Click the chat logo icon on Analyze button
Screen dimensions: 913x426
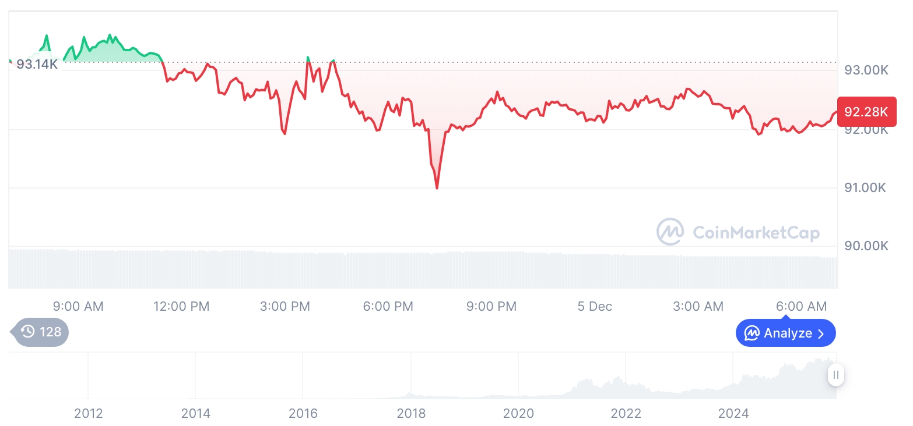(752, 333)
